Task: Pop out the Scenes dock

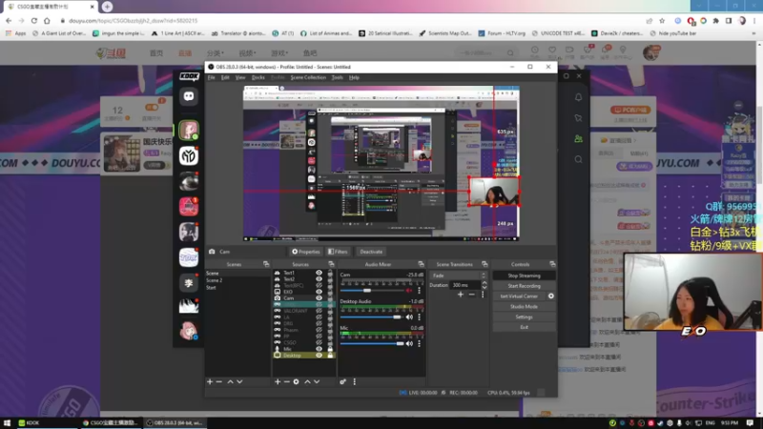Action: (x=266, y=264)
